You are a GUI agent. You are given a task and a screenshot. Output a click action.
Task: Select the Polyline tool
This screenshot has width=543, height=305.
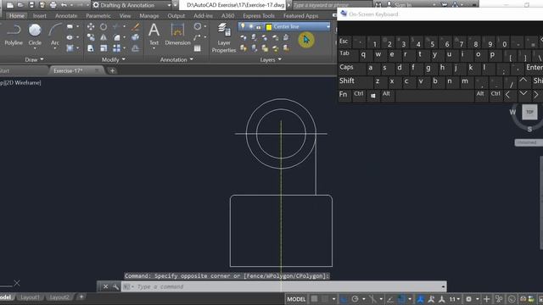pos(14,35)
